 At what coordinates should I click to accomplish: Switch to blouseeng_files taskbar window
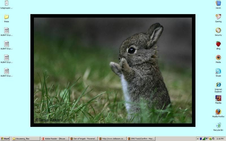coord(25,139)
